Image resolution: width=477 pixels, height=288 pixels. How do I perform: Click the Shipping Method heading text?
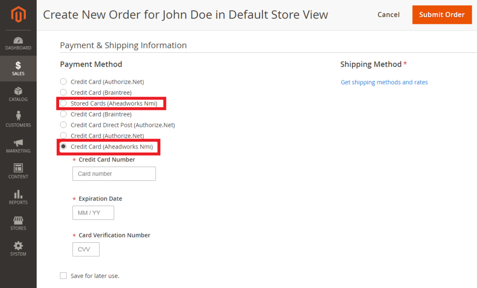[x=371, y=64]
